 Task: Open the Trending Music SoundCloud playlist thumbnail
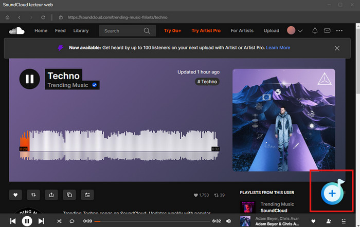click(248, 207)
